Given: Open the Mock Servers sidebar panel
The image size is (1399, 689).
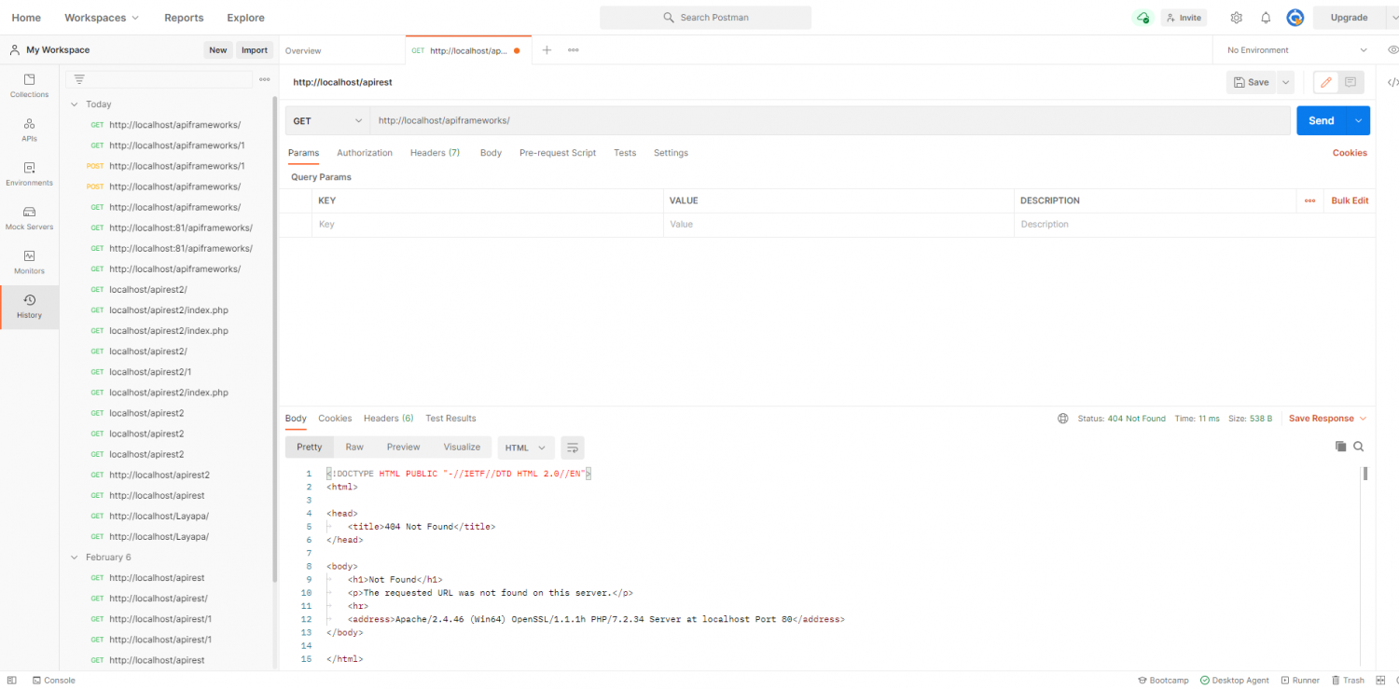Looking at the screenshot, I should pyautogui.click(x=29, y=218).
